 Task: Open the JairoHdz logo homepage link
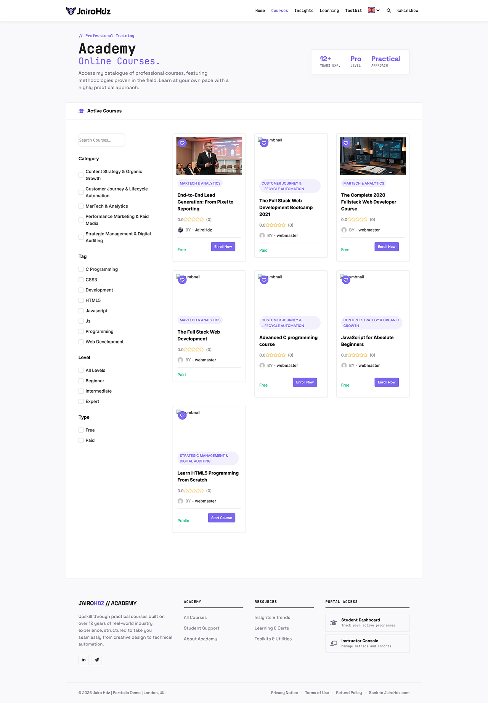point(88,11)
